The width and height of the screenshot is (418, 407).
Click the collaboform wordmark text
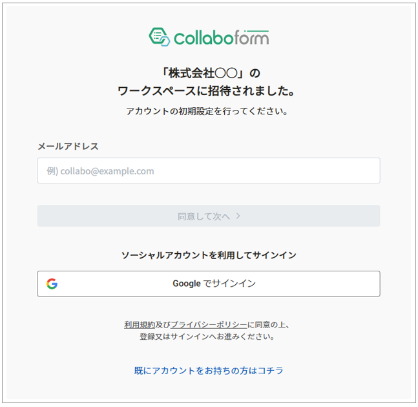click(x=221, y=38)
